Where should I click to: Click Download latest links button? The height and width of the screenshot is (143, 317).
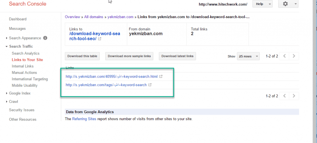pos(177,56)
